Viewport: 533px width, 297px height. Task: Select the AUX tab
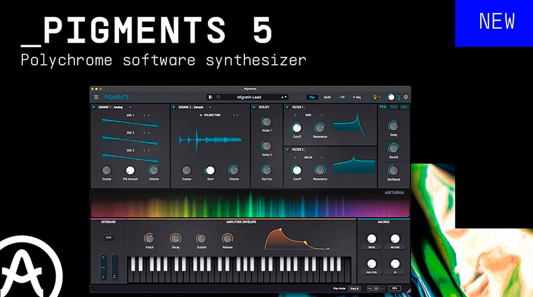[404, 107]
